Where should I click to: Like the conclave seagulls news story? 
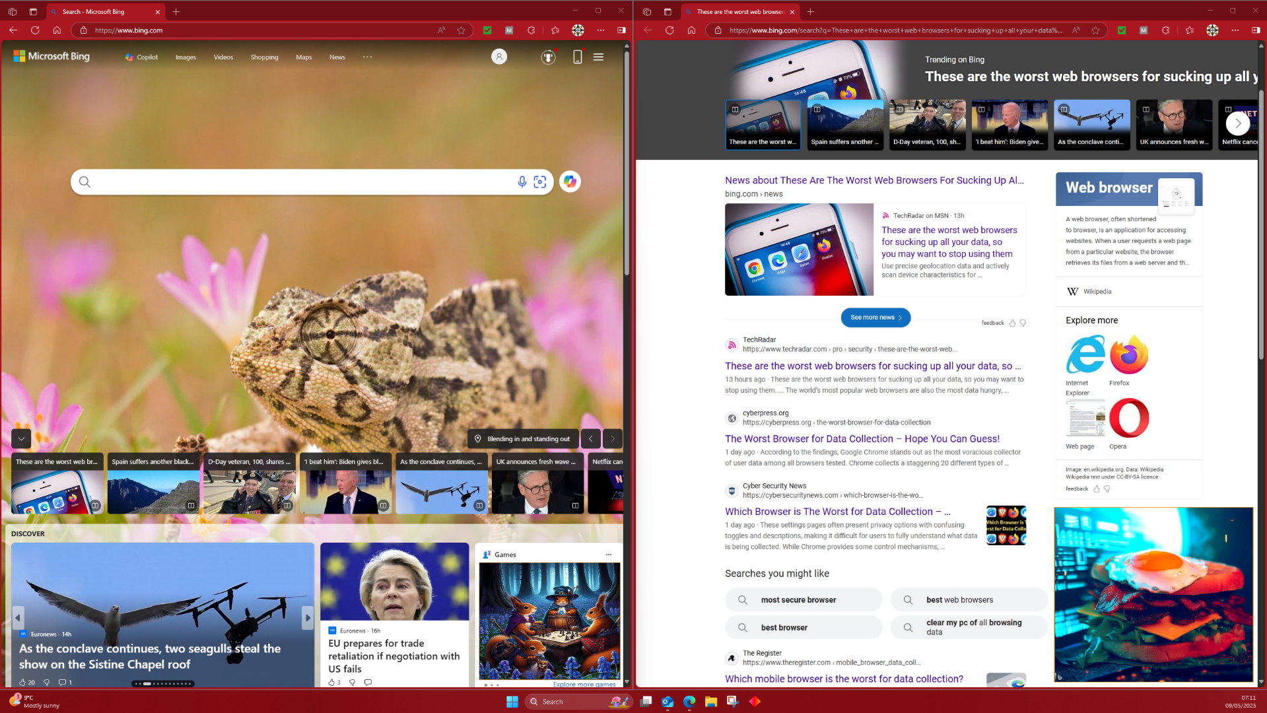pos(22,682)
